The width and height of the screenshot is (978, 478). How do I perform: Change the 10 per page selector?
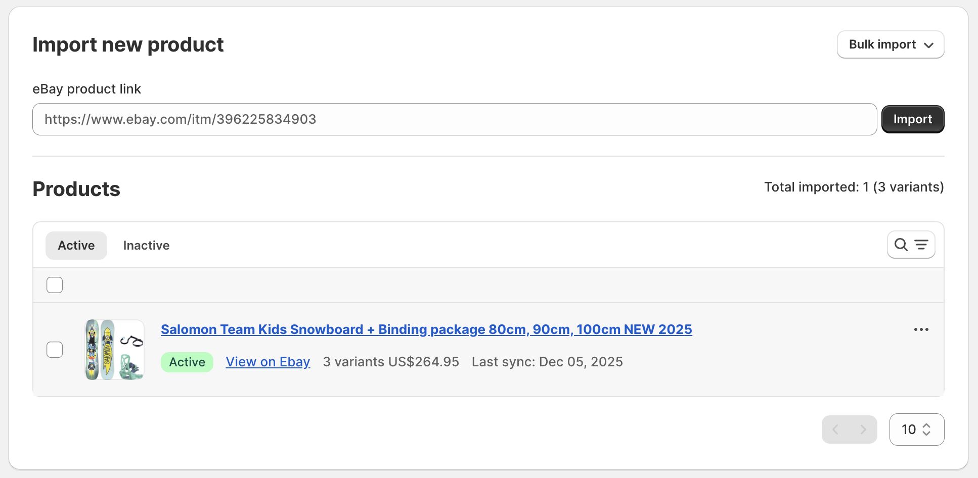coord(916,429)
